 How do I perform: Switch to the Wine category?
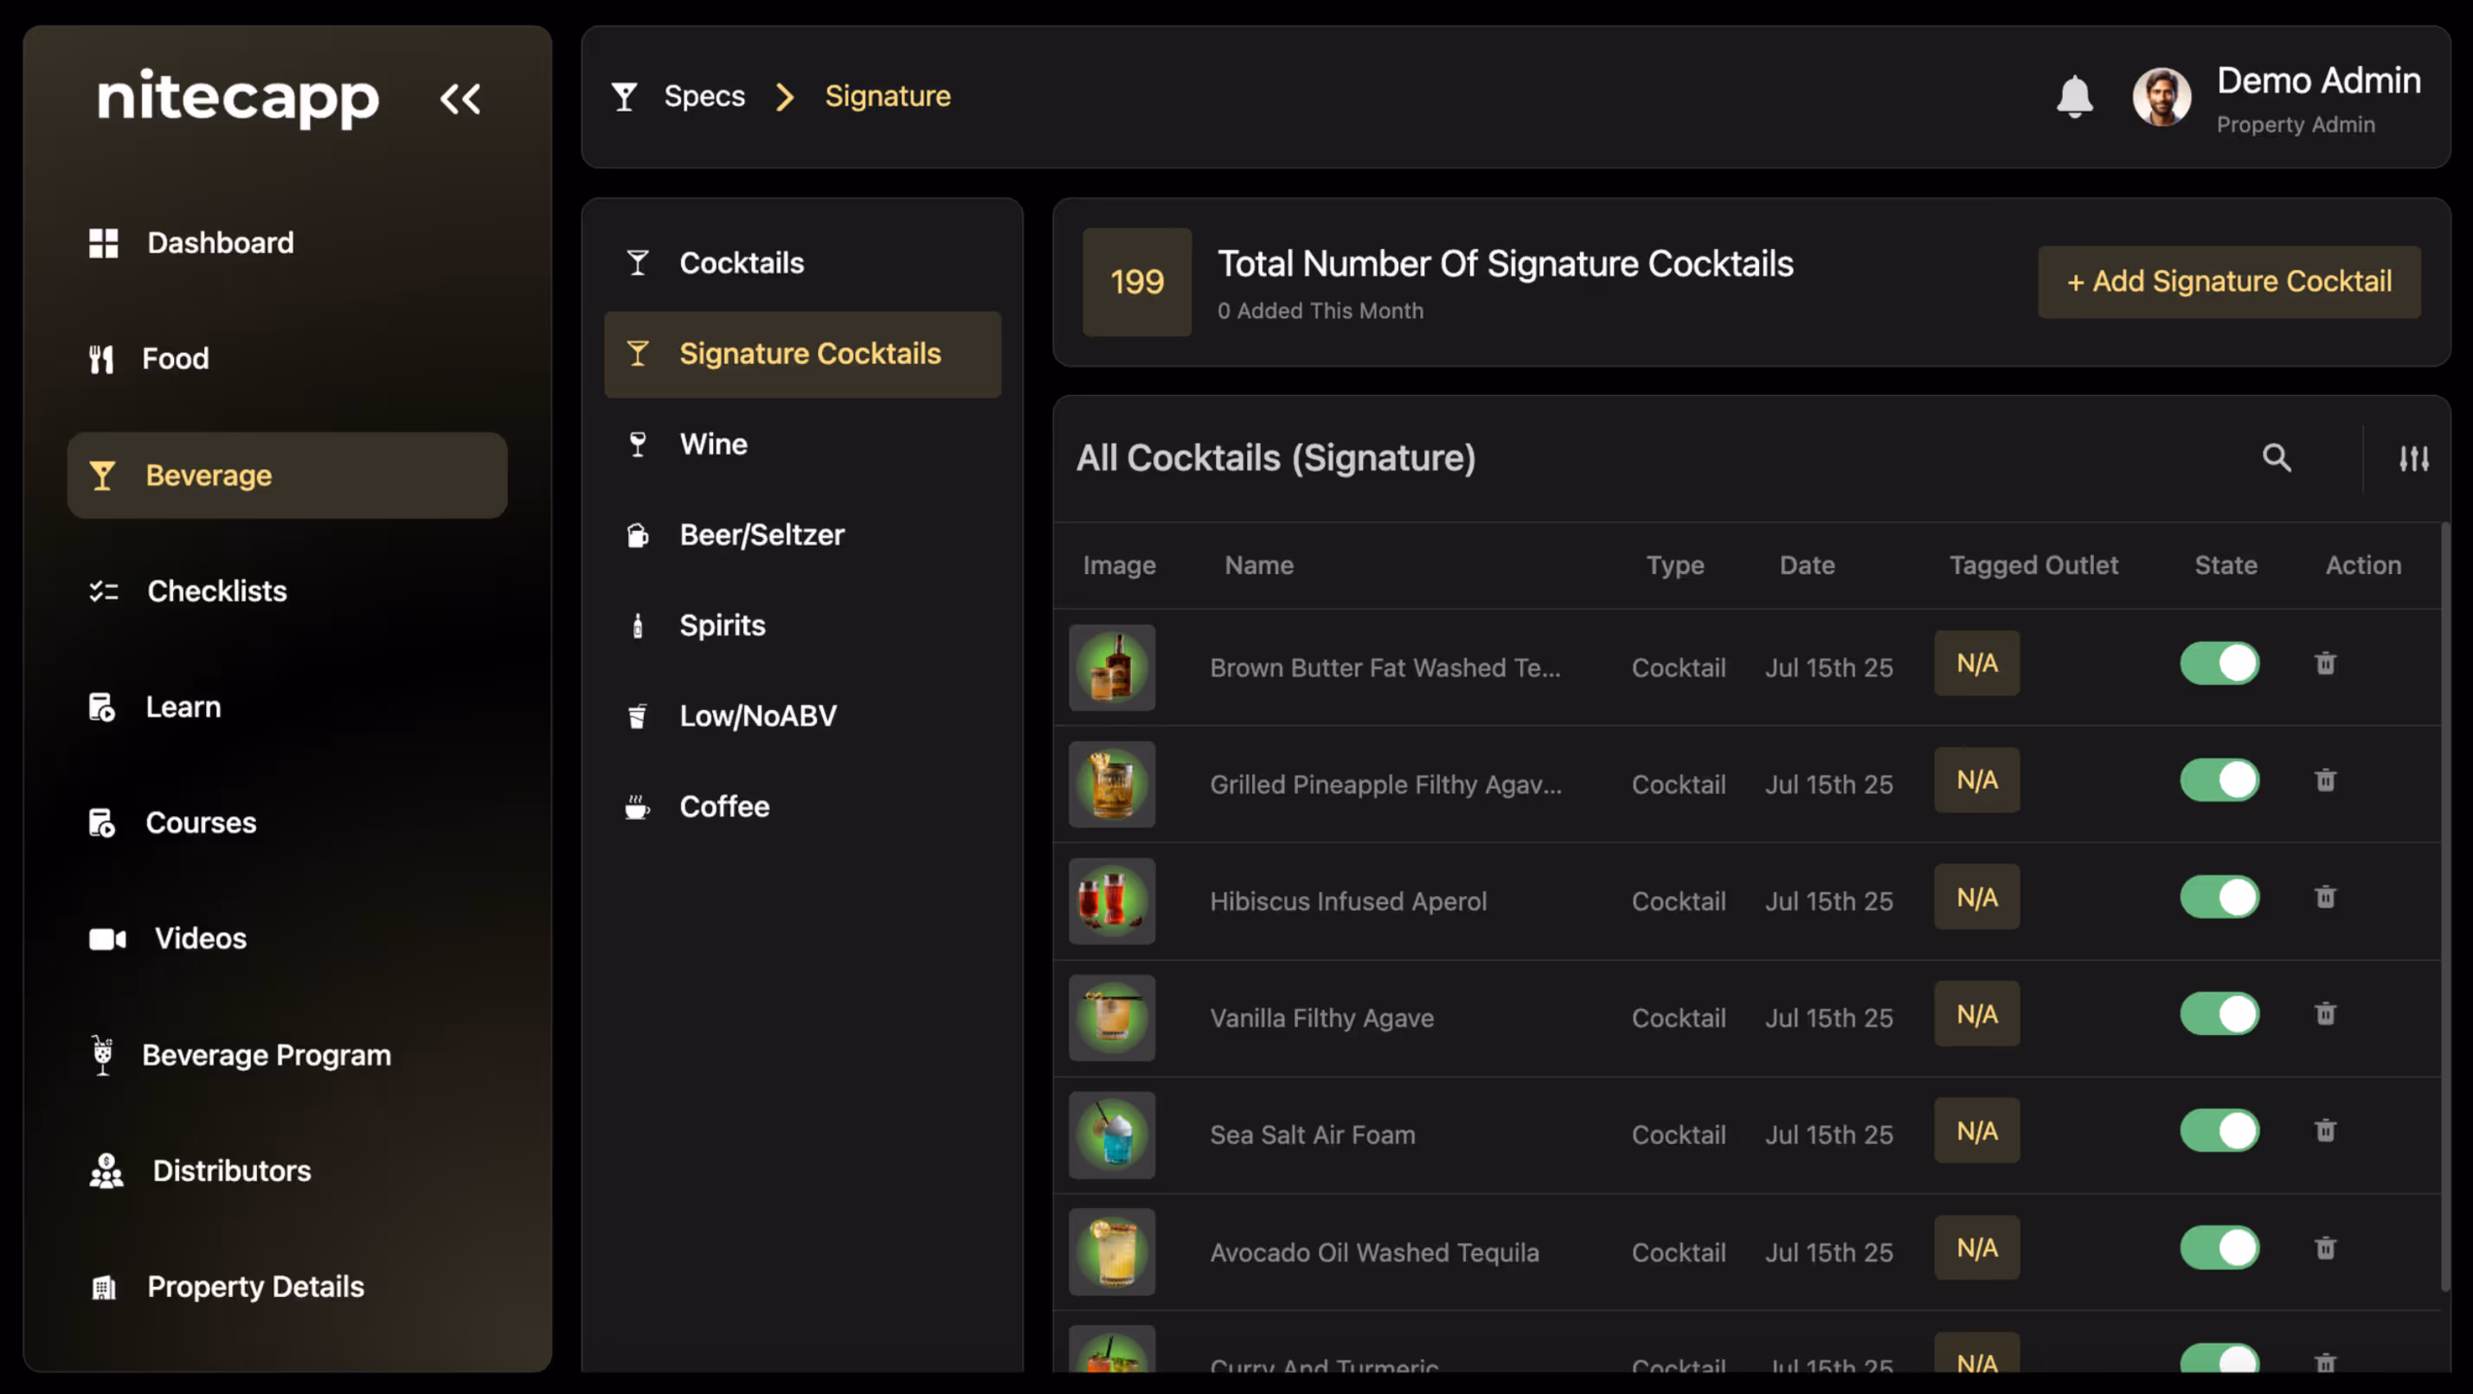pyautogui.click(x=713, y=444)
